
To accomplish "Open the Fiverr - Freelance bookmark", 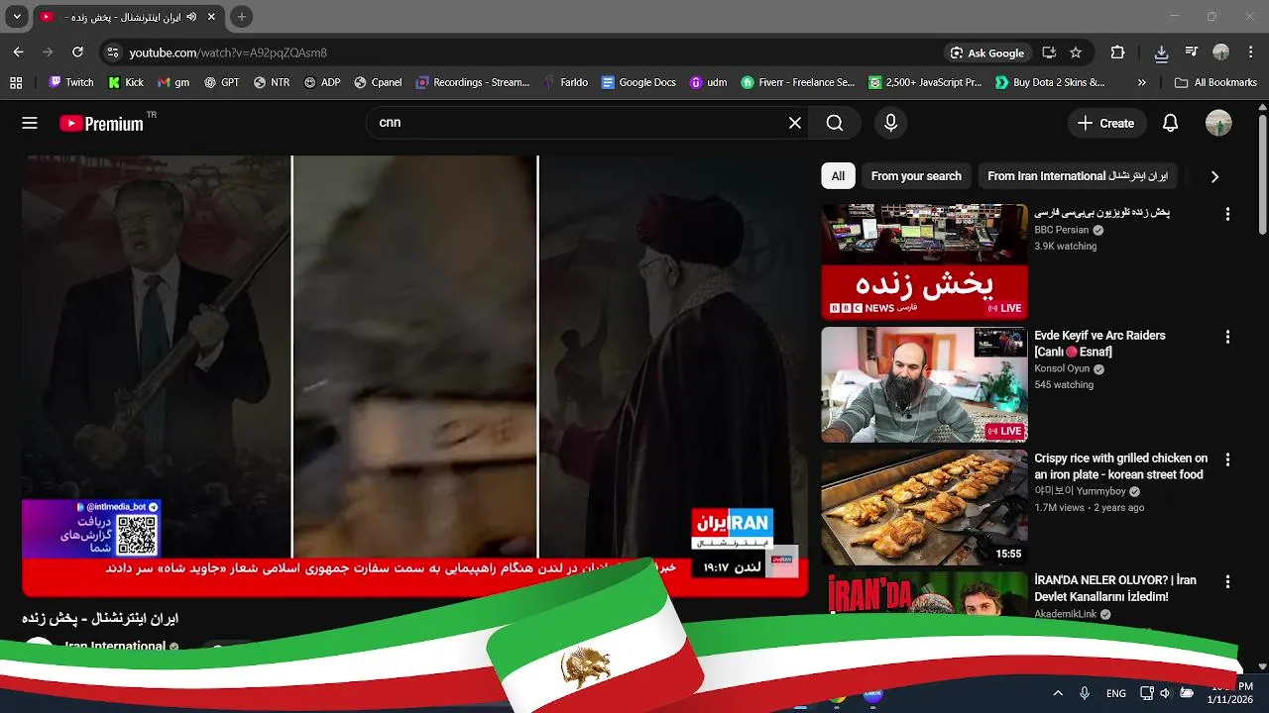I will [798, 82].
